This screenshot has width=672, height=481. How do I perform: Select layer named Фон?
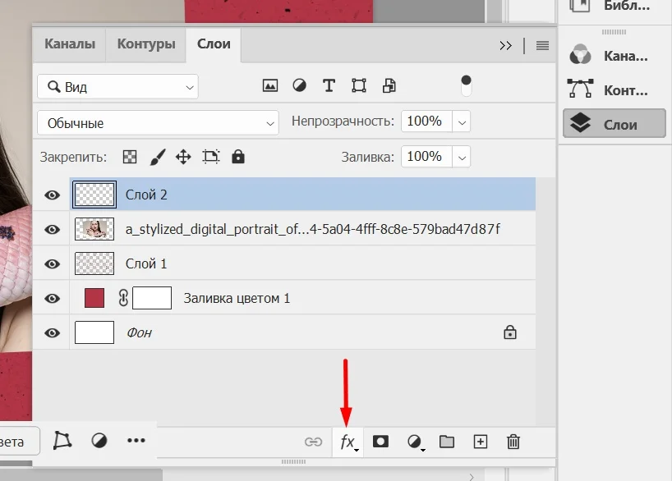pyautogui.click(x=139, y=332)
